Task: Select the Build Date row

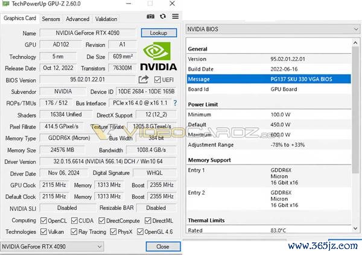Action: pos(269,69)
